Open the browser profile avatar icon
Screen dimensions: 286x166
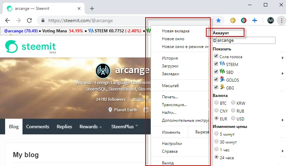point(271,20)
